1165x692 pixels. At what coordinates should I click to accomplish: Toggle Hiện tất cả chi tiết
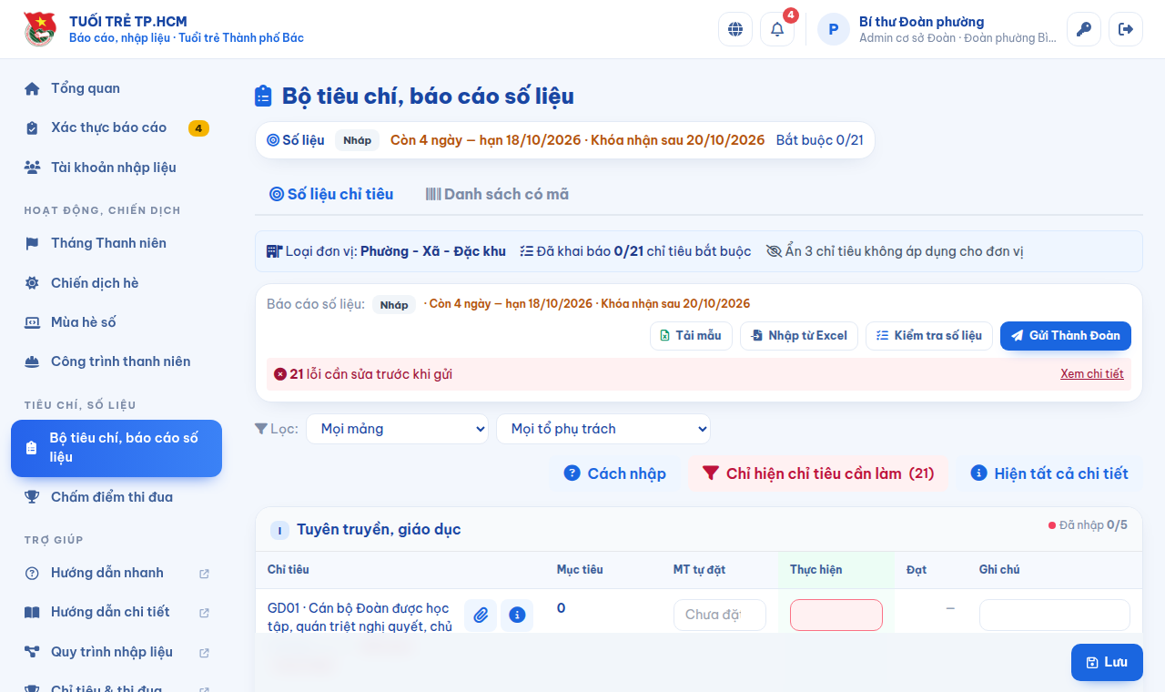click(1049, 473)
